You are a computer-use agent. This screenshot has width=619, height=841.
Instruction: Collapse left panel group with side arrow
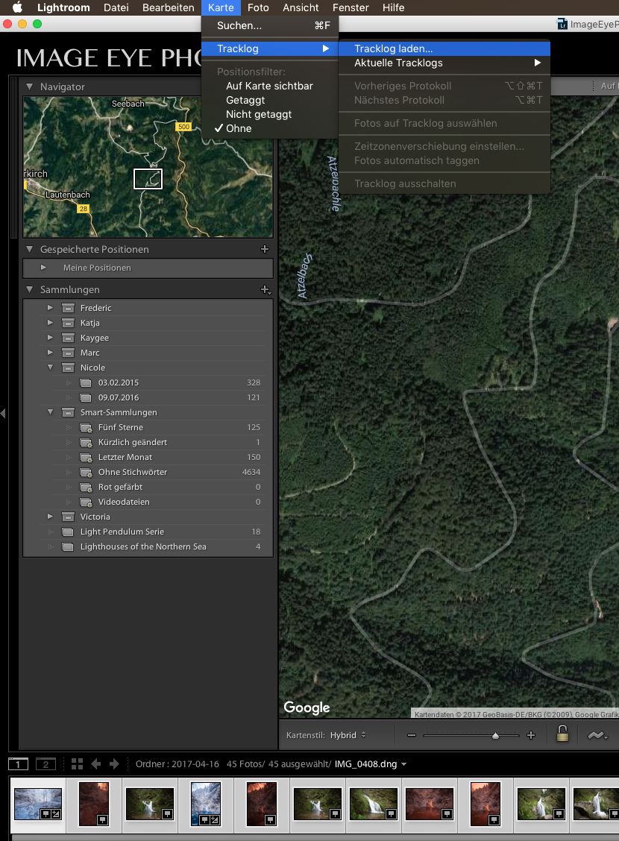(3, 413)
